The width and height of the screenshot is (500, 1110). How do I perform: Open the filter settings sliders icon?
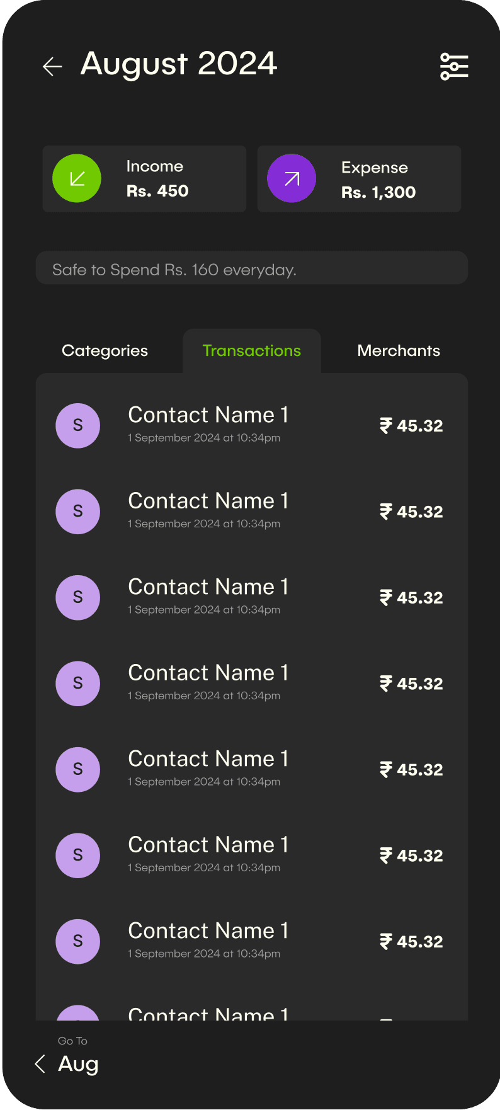click(x=454, y=66)
